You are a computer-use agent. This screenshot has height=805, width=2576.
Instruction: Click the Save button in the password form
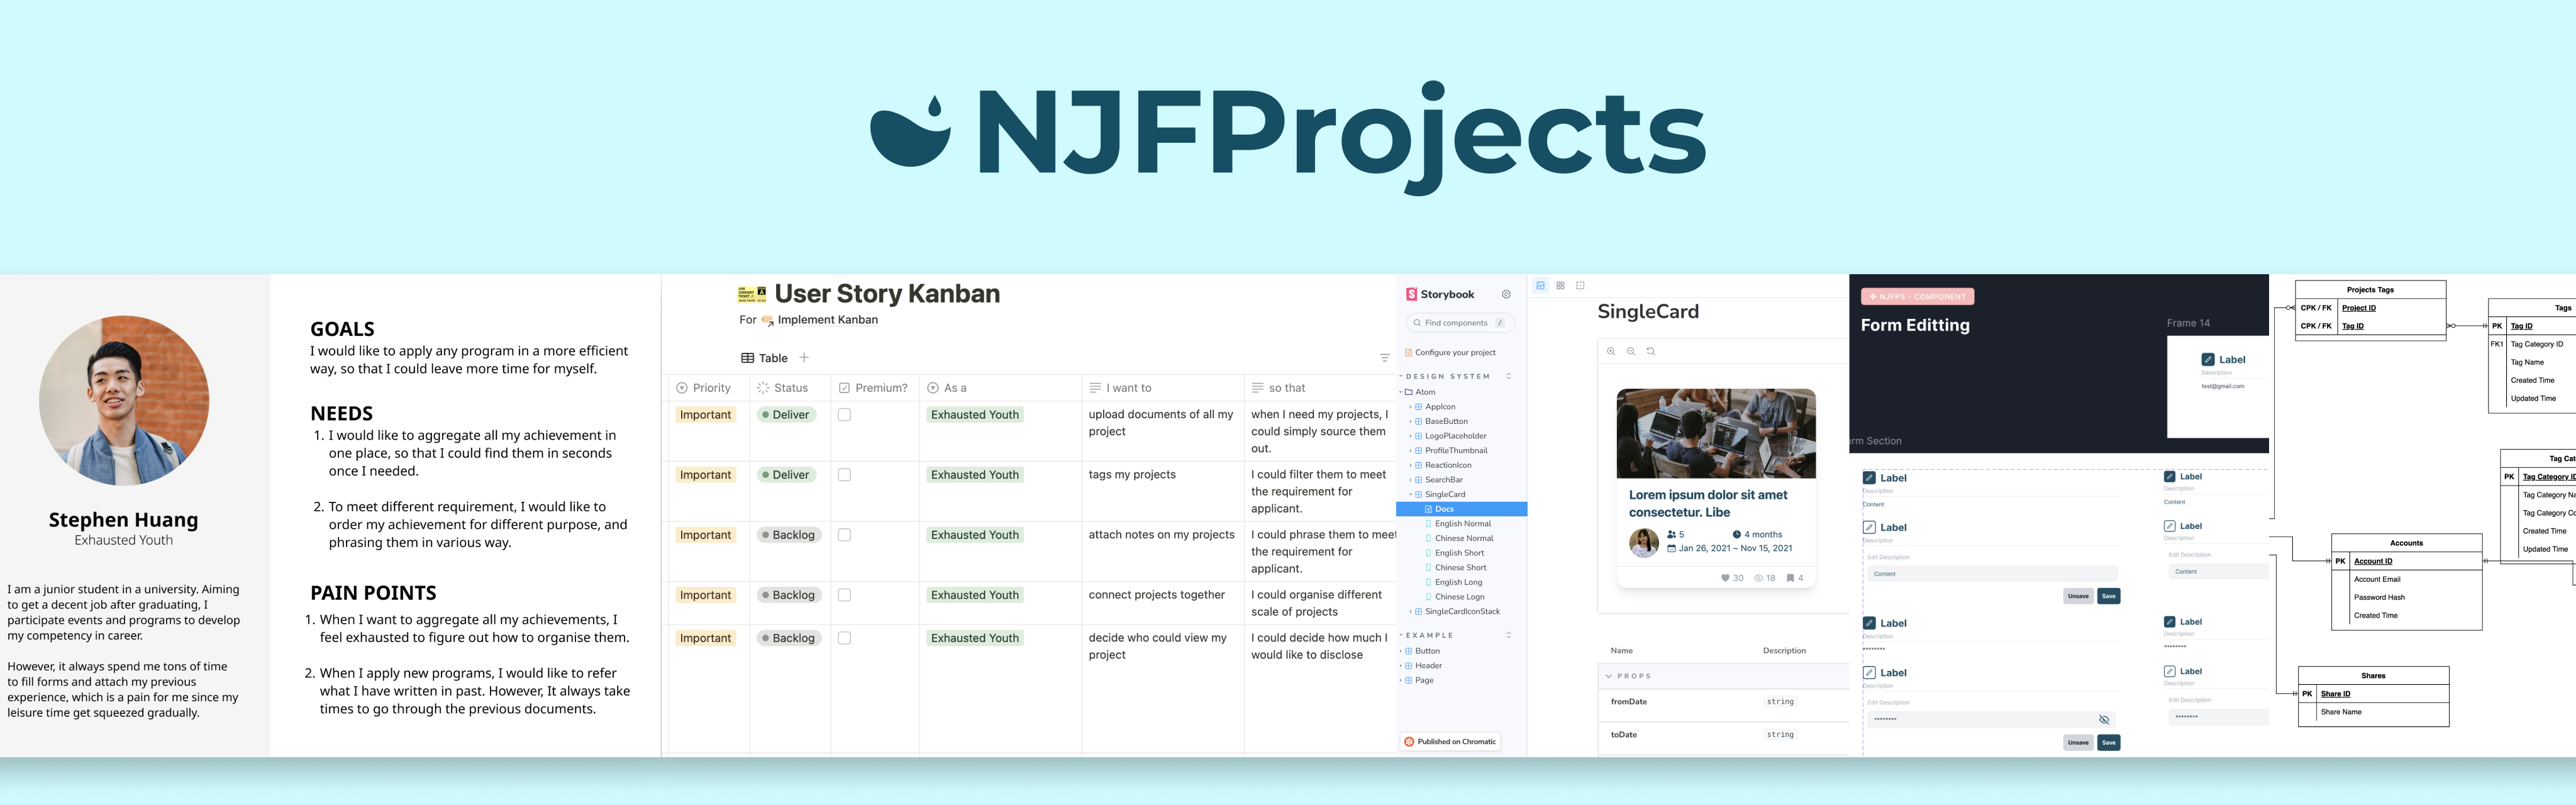click(2108, 743)
